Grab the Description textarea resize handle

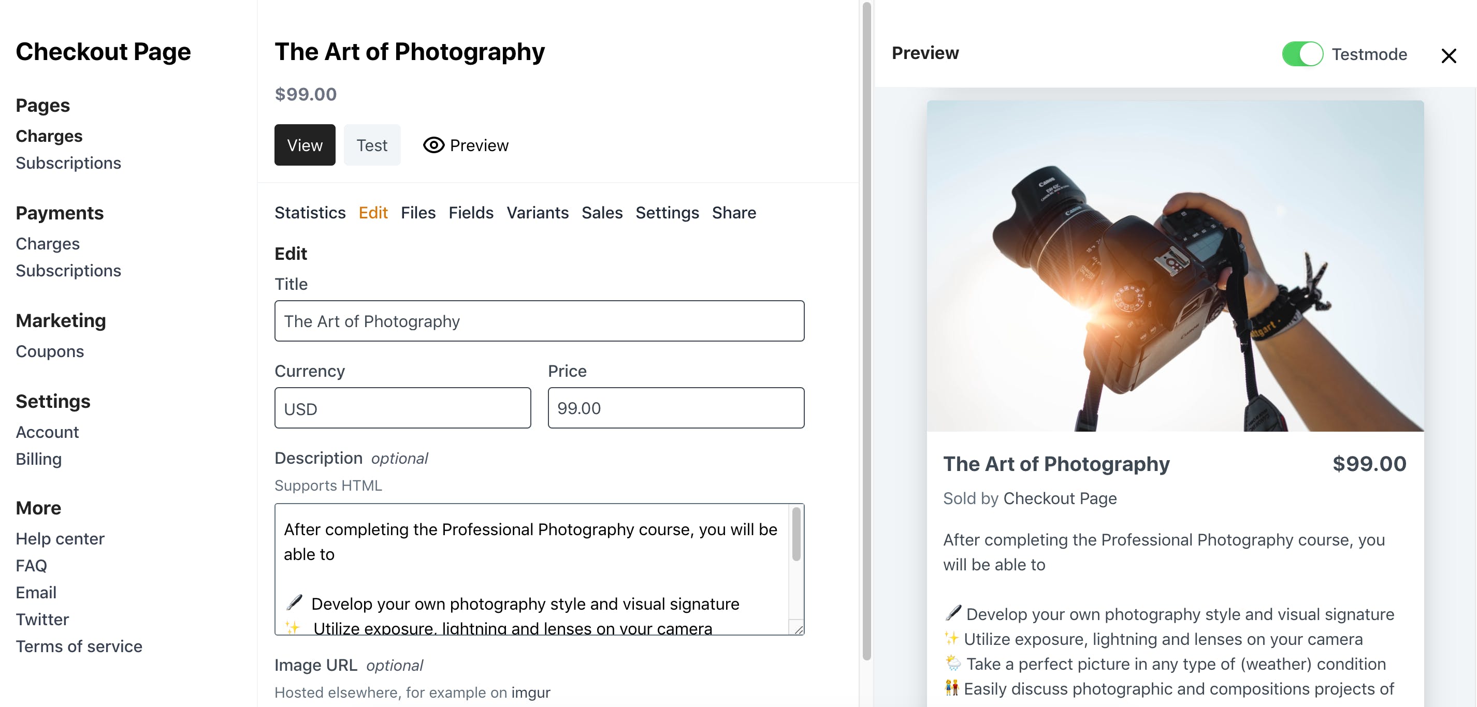click(798, 629)
